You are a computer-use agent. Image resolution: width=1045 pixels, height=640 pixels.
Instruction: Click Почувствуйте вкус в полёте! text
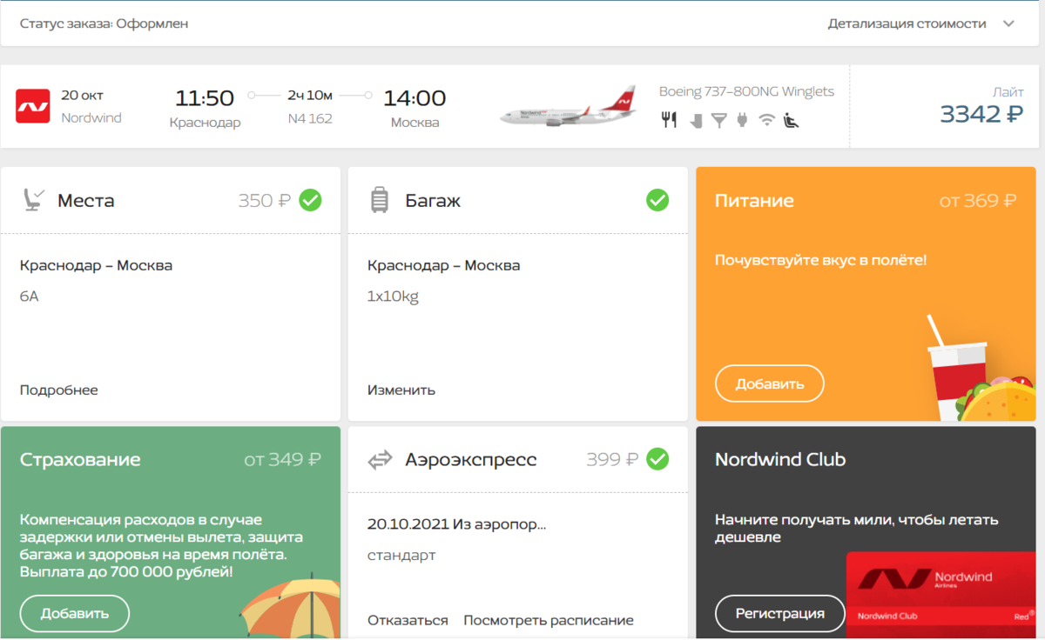click(x=820, y=260)
